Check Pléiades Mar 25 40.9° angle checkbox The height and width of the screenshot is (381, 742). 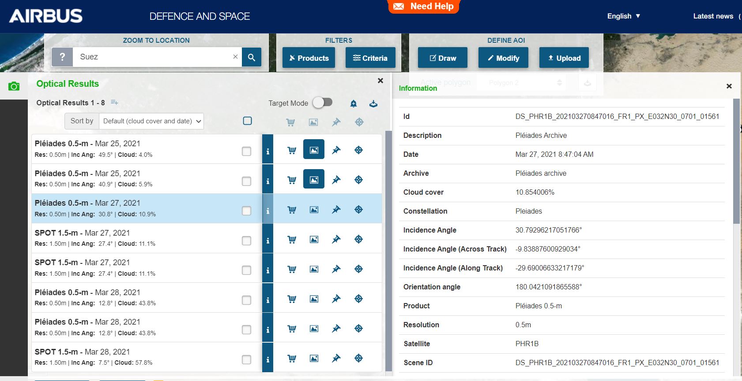coord(246,181)
